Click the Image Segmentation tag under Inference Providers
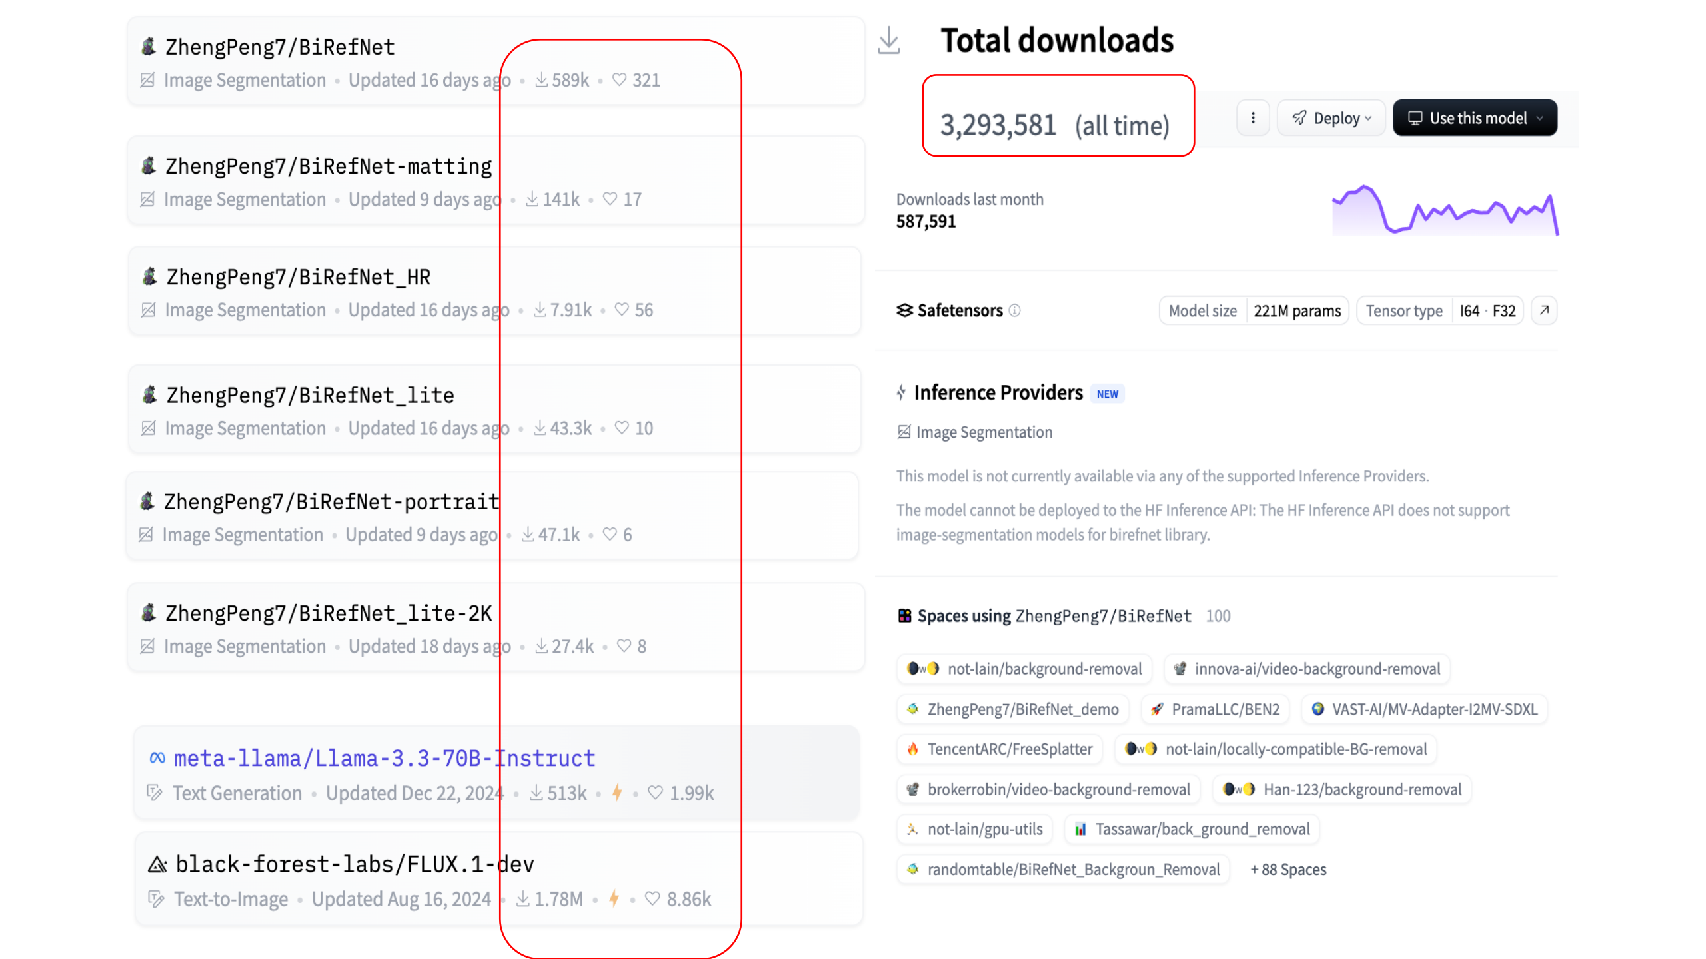 (x=975, y=432)
